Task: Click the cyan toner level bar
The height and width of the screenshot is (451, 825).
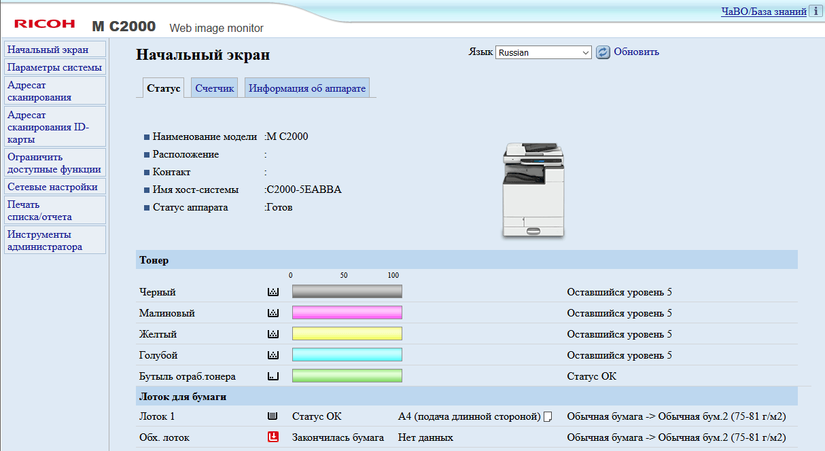Action: [x=347, y=355]
